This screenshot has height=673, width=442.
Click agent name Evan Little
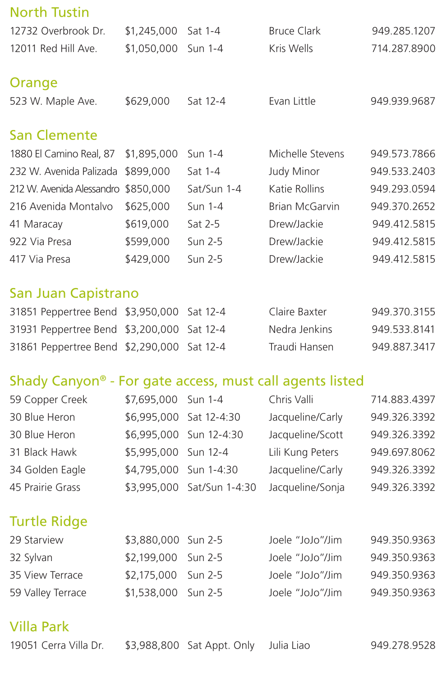pyautogui.click(x=292, y=102)
